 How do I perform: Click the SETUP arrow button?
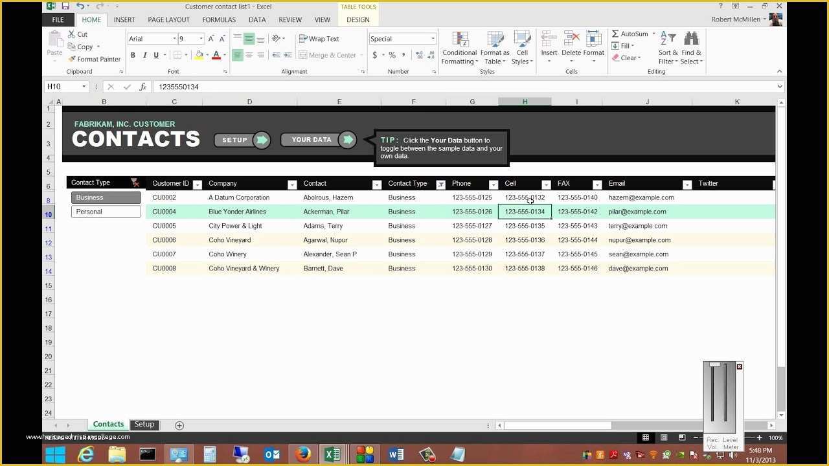click(x=242, y=140)
